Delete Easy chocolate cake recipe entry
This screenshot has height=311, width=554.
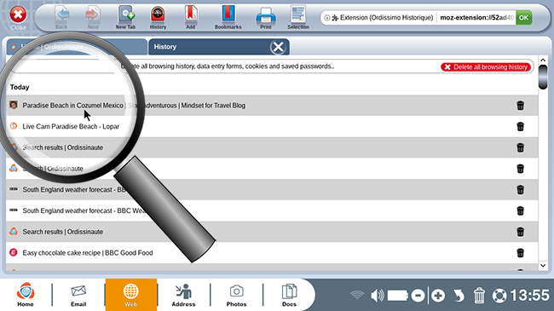coord(520,253)
